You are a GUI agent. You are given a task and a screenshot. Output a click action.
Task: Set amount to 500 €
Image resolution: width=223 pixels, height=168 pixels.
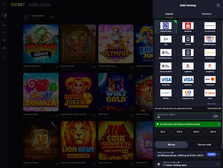tap(213, 132)
